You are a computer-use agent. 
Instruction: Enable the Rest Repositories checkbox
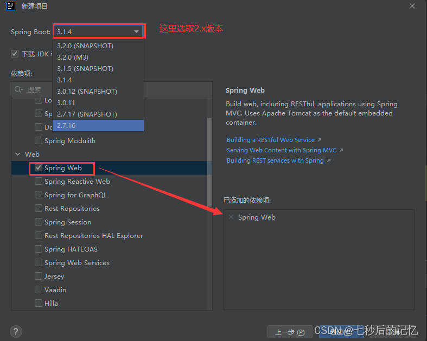pos(39,209)
